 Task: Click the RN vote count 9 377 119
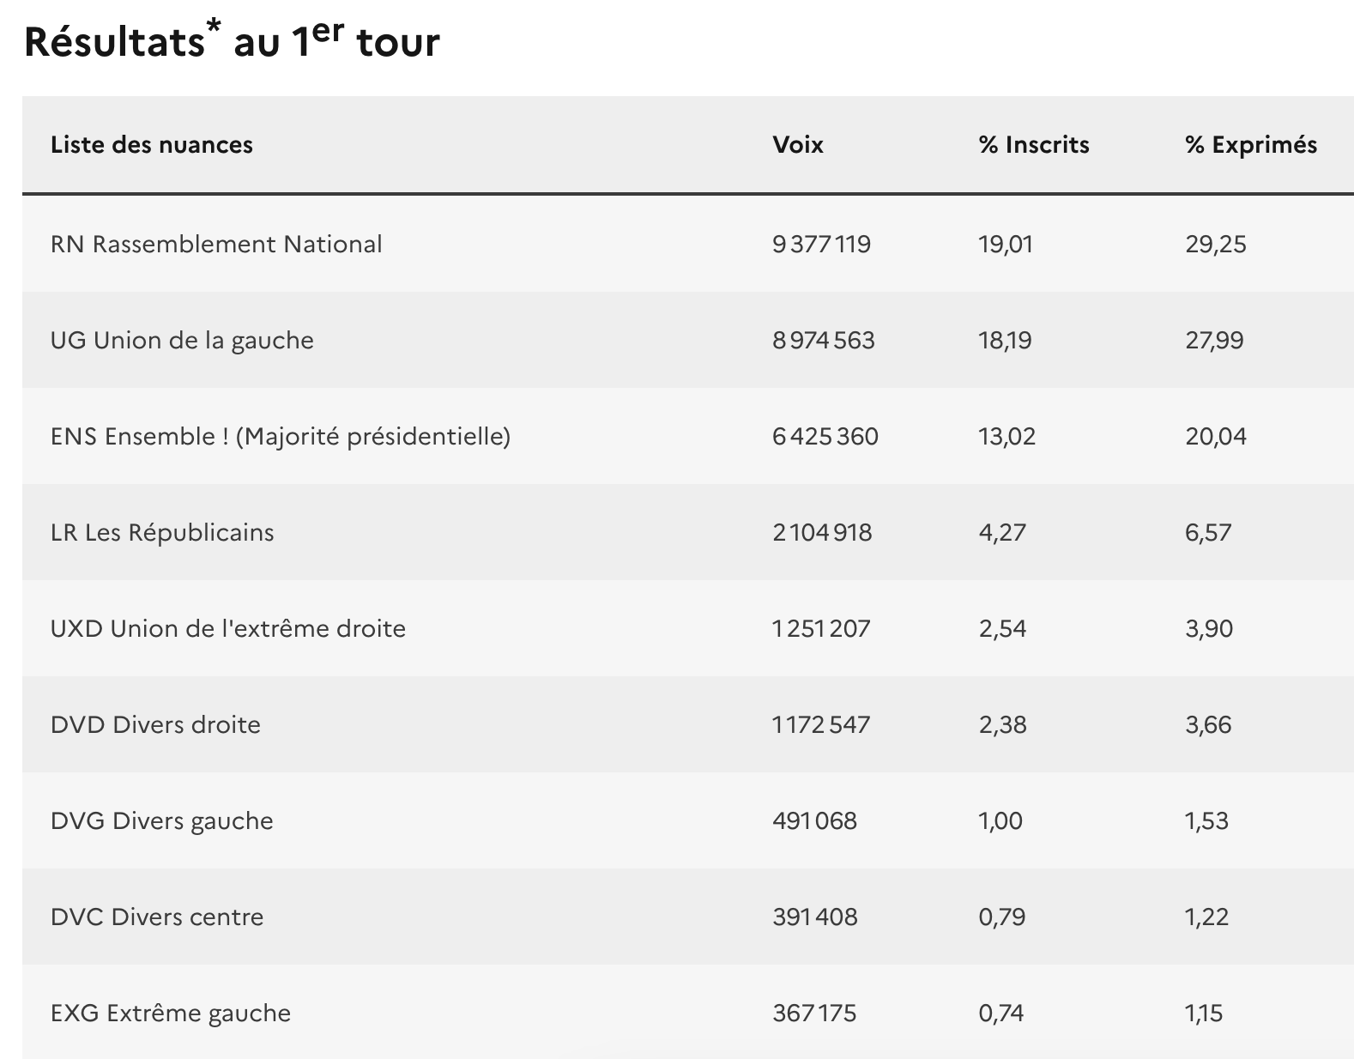click(x=821, y=244)
